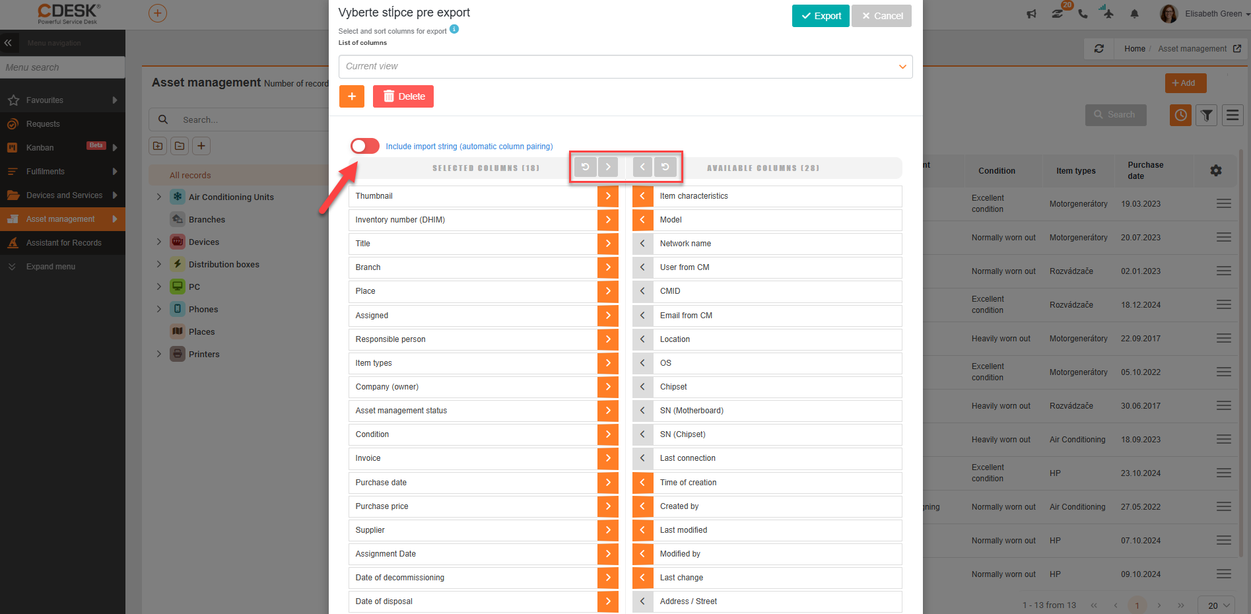Click the orange plus add-view icon

click(x=351, y=96)
